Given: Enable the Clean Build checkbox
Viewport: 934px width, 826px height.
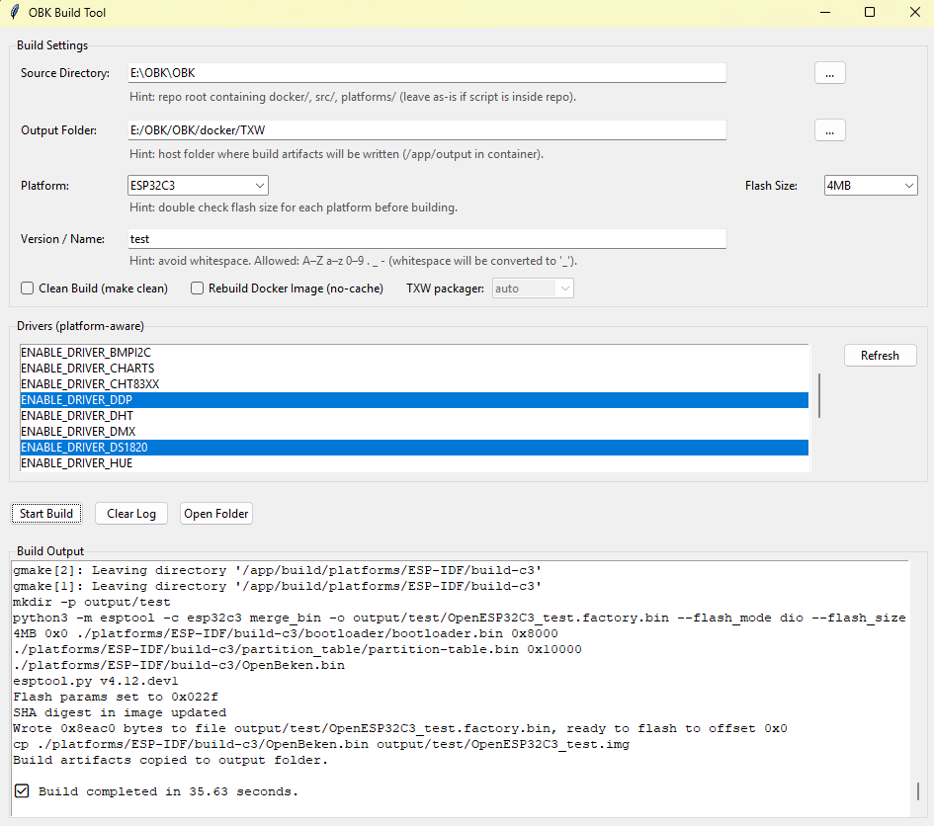Looking at the screenshot, I should click(28, 289).
